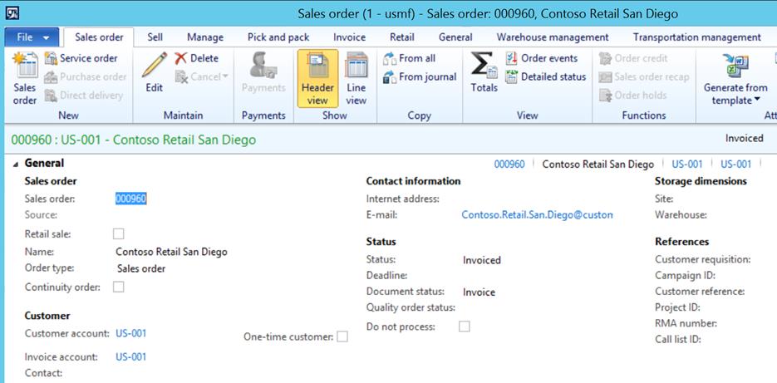Screen dimensions: 777x383
Task: Open the Invoice tab
Action: coord(349,37)
